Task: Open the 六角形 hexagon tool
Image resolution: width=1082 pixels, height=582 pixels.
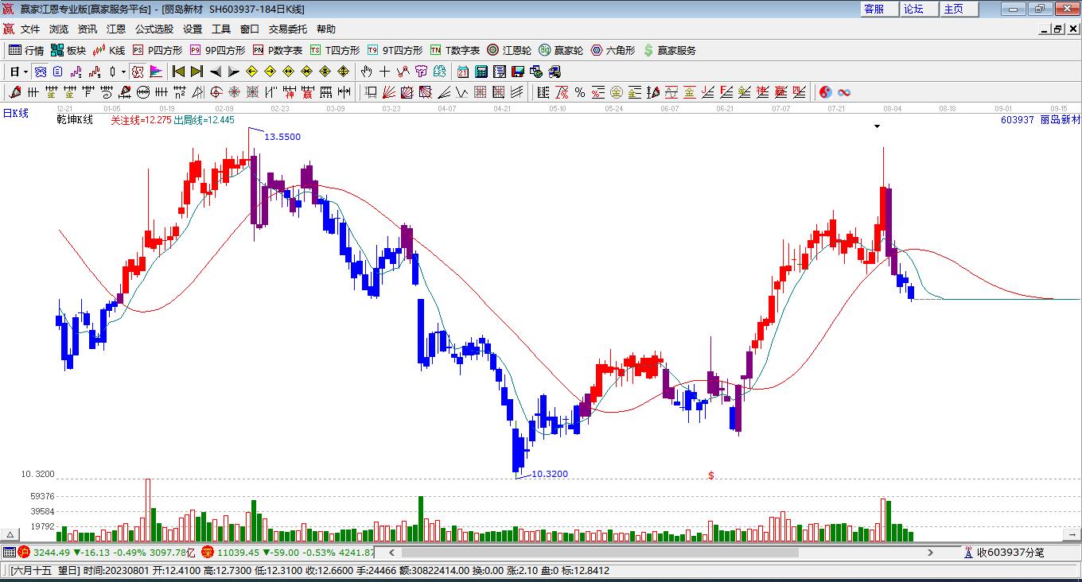Action: 613,50
